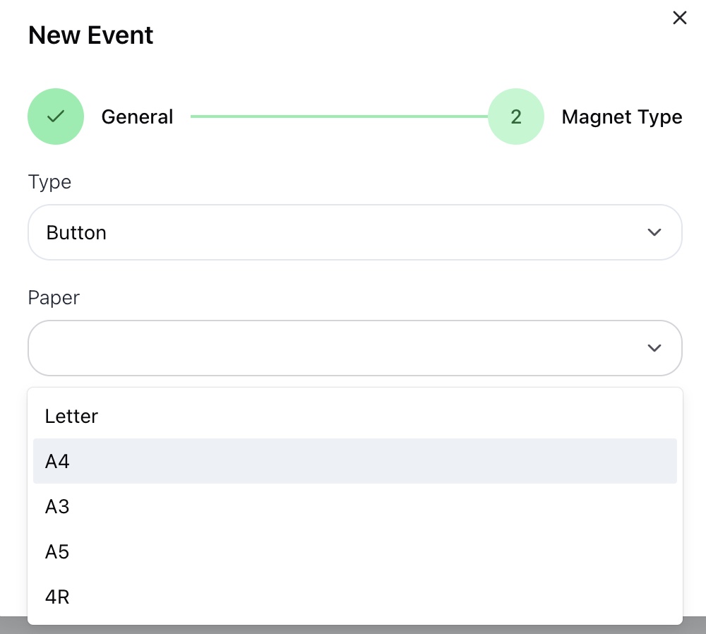The width and height of the screenshot is (706, 634).
Task: Select A5 in the dropdown list
Action: pyautogui.click(x=57, y=551)
